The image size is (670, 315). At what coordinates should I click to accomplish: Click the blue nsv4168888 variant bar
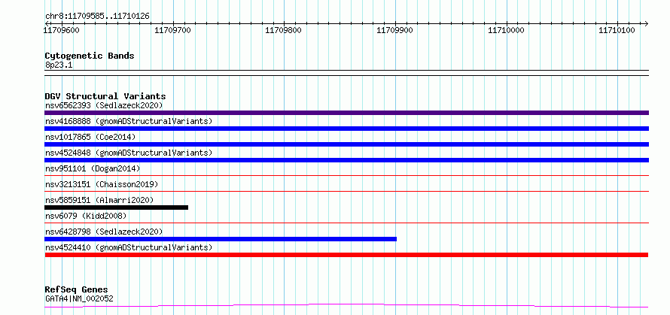346,129
